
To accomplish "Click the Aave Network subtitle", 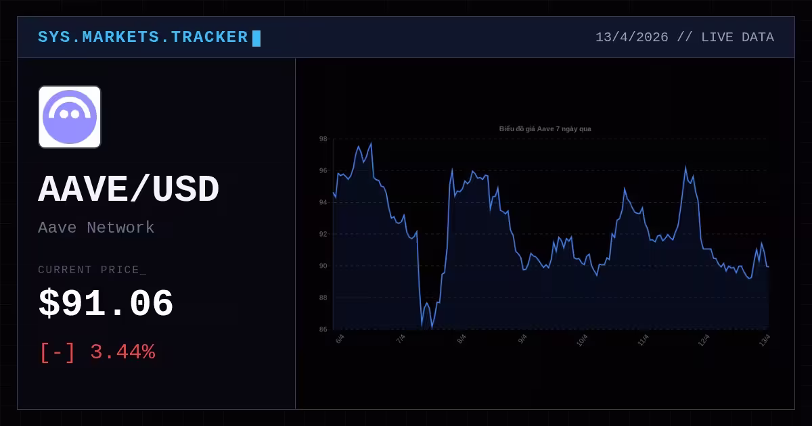I will pos(96,227).
